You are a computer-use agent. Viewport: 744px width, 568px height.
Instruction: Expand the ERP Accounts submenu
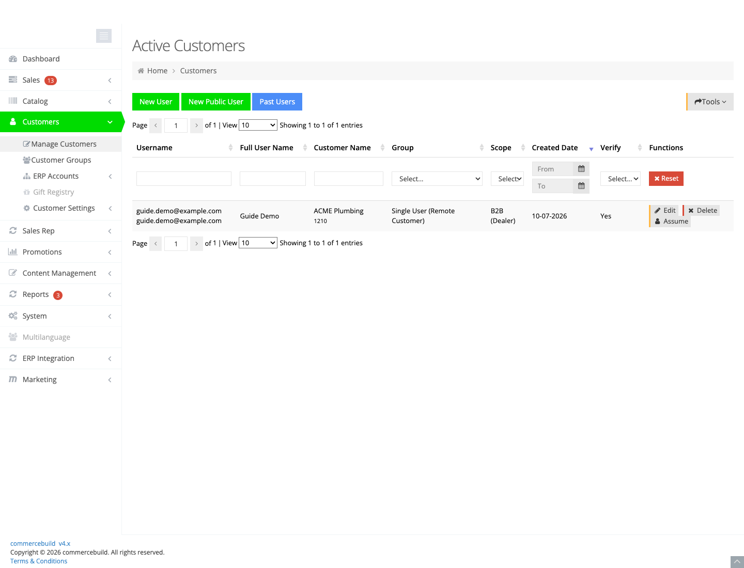point(61,176)
